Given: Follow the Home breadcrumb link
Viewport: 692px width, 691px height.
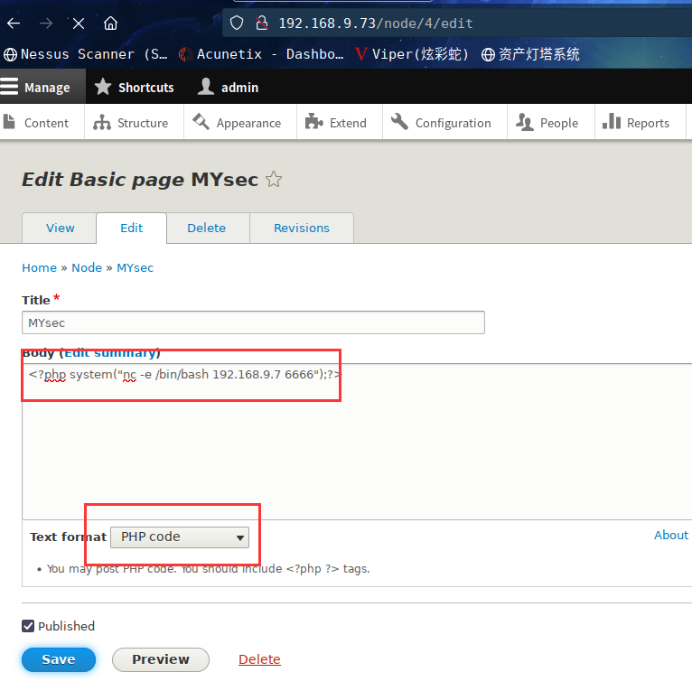Looking at the screenshot, I should 39,268.
